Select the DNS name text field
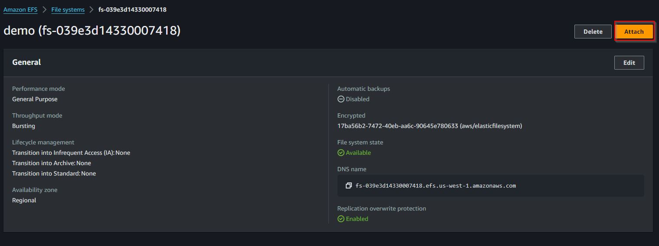Screen dimensions: 659x246 [x=491, y=186]
